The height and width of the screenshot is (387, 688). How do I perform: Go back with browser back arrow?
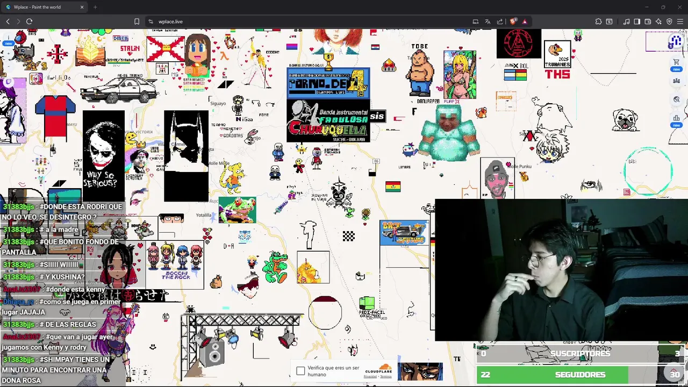(8, 21)
